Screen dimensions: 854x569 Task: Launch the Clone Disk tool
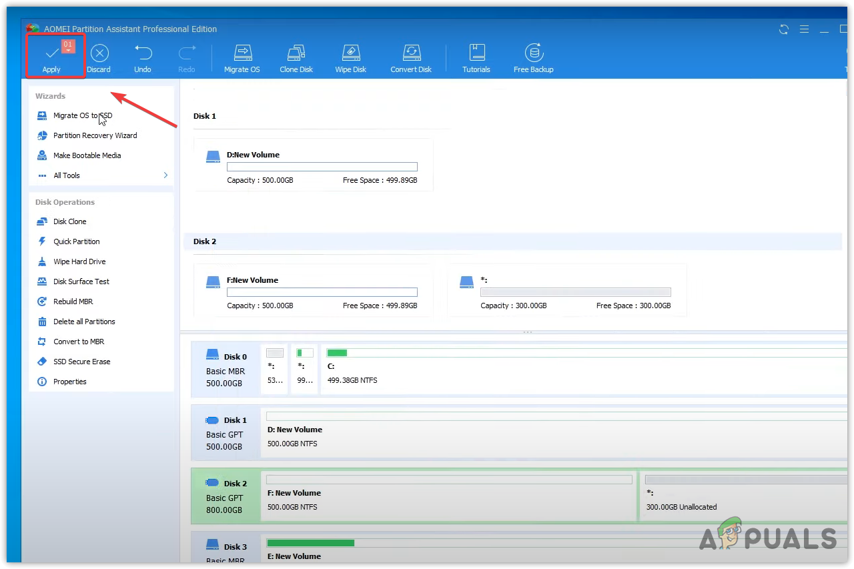click(296, 57)
